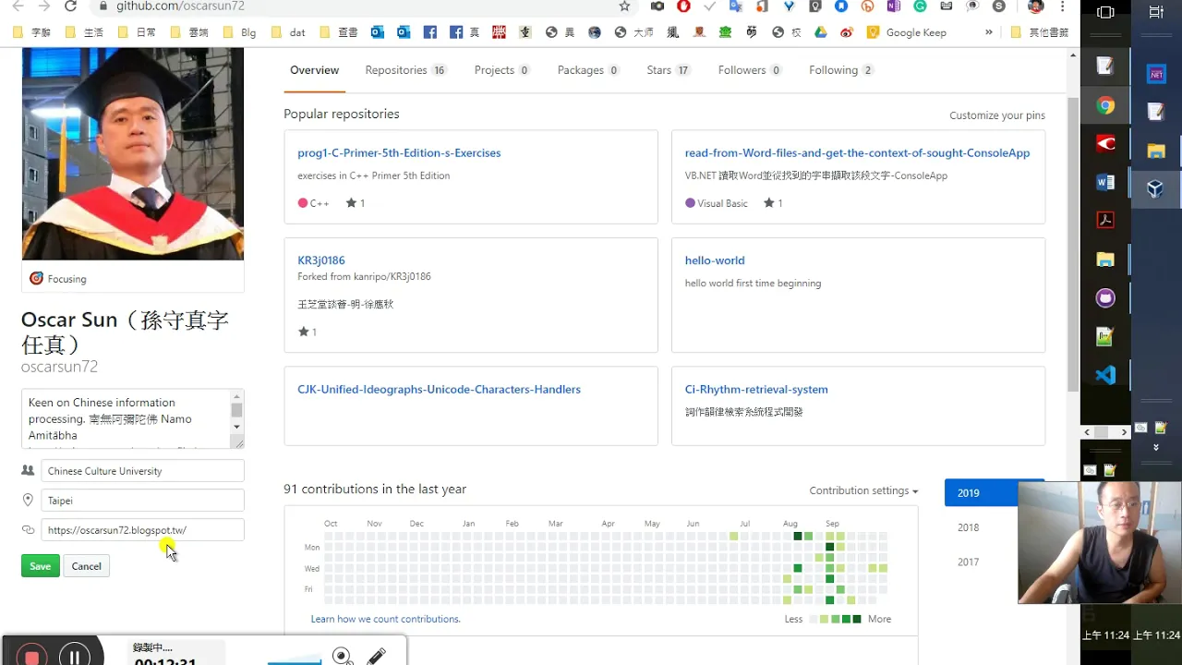Viewport: 1182px width, 665px height.
Task: Open the Contribution settings dropdown
Action: (863, 490)
